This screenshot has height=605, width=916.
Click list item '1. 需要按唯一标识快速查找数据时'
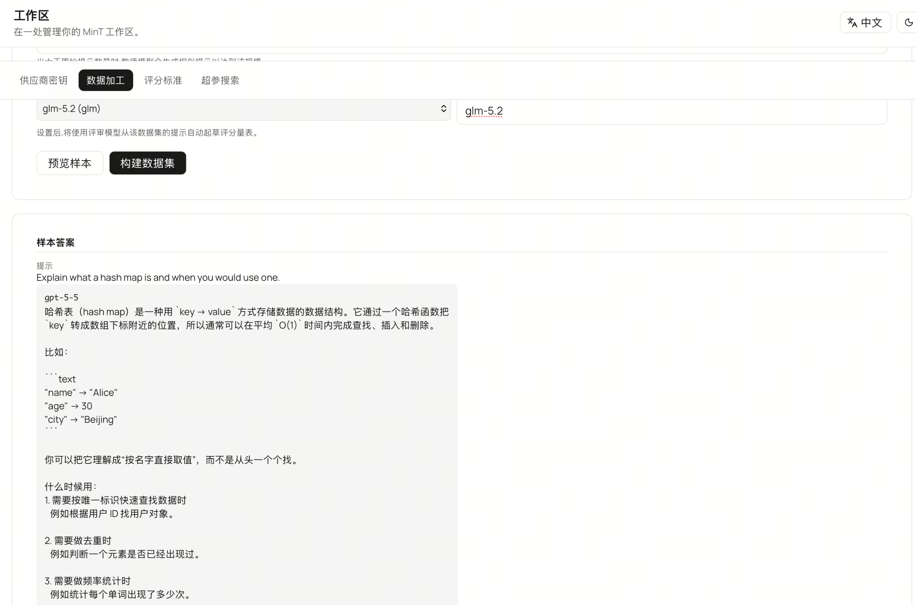coord(116,500)
